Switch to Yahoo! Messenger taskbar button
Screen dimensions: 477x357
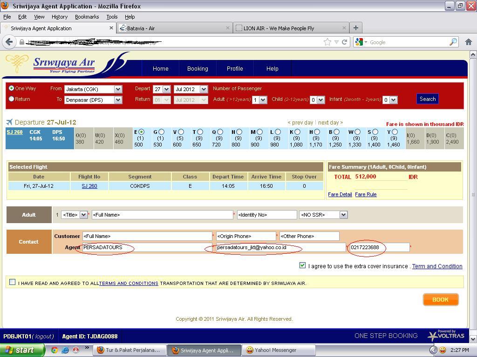(x=279, y=350)
